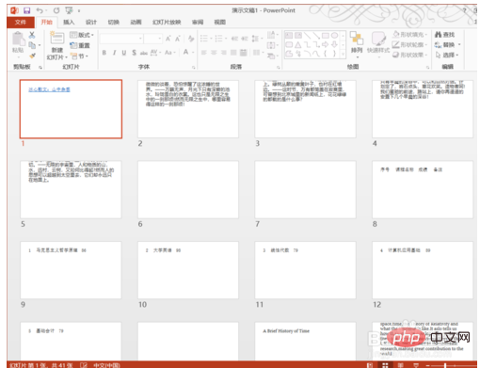Toggle text Shadow (S) formatting
Image resolution: width=480 pixels, height=368 pixels.
(x=134, y=53)
